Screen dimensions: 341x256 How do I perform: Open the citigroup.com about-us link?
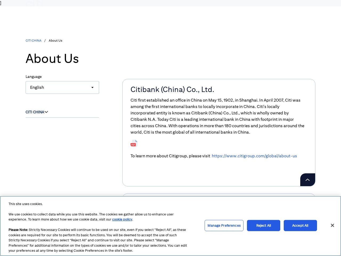click(254, 156)
